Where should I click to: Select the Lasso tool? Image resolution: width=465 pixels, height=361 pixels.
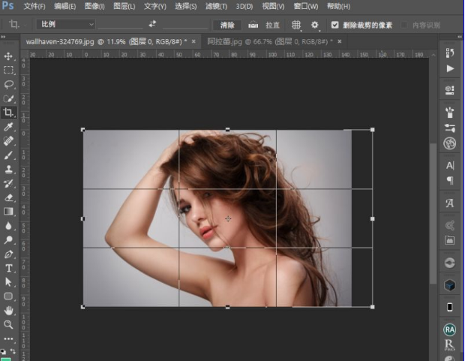9,85
